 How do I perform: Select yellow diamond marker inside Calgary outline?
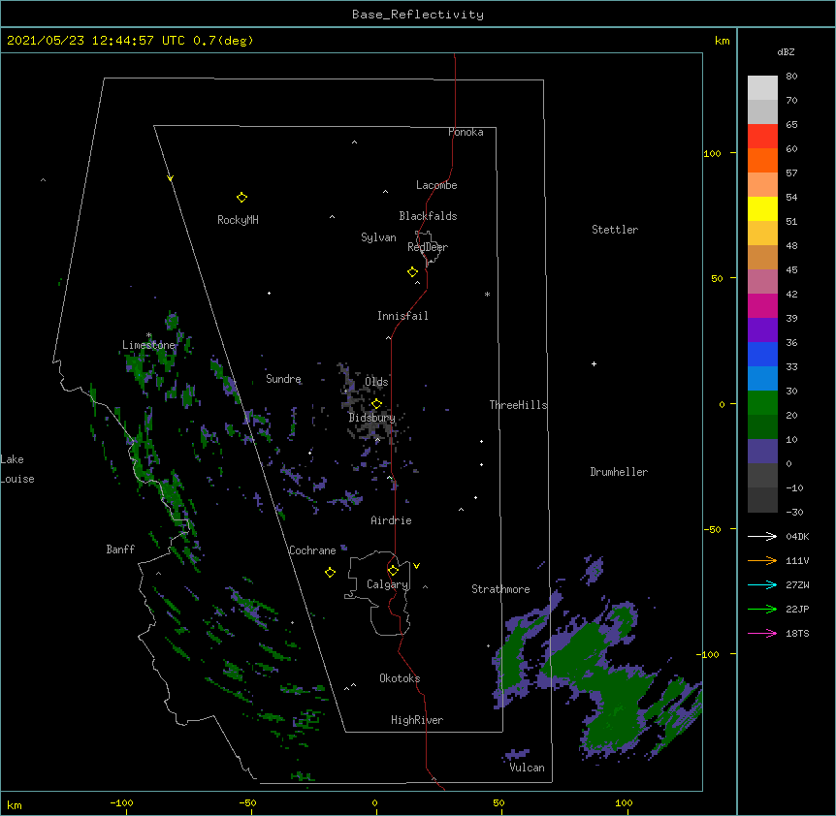point(393,571)
